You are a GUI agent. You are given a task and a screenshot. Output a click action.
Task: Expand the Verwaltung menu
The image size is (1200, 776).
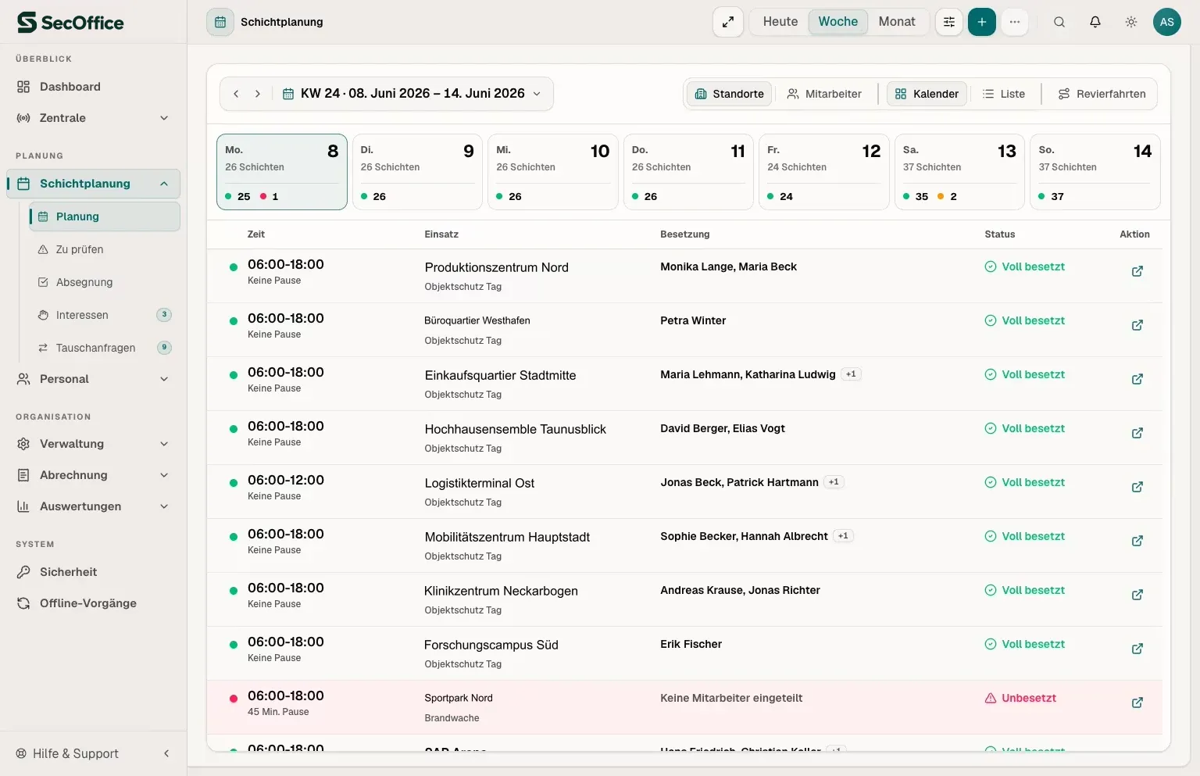pos(94,444)
